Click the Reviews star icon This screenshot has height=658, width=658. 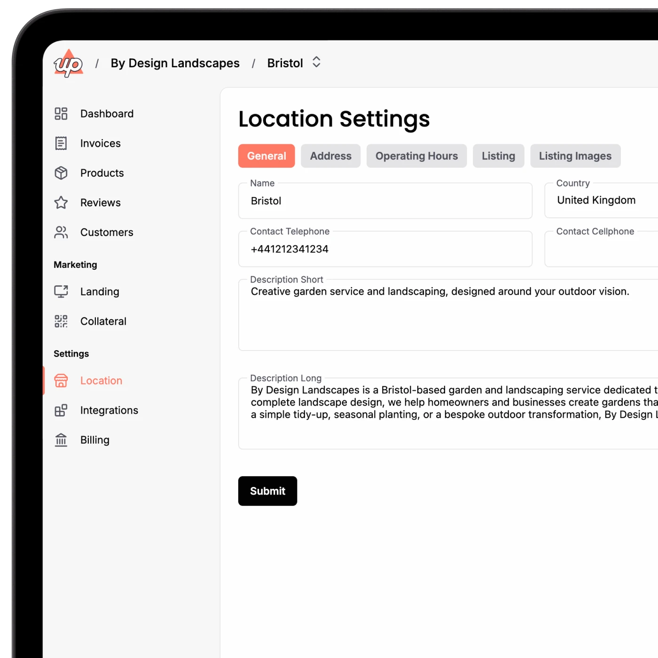coord(61,203)
